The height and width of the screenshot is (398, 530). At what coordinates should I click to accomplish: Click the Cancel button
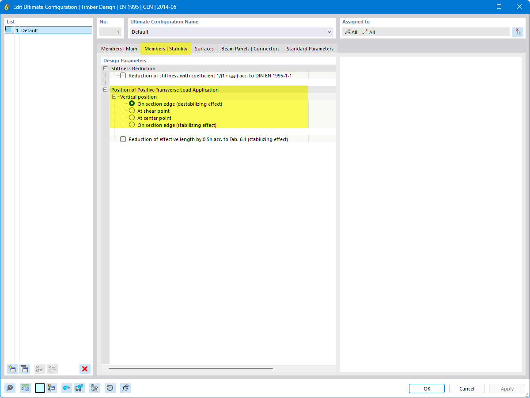467,389
